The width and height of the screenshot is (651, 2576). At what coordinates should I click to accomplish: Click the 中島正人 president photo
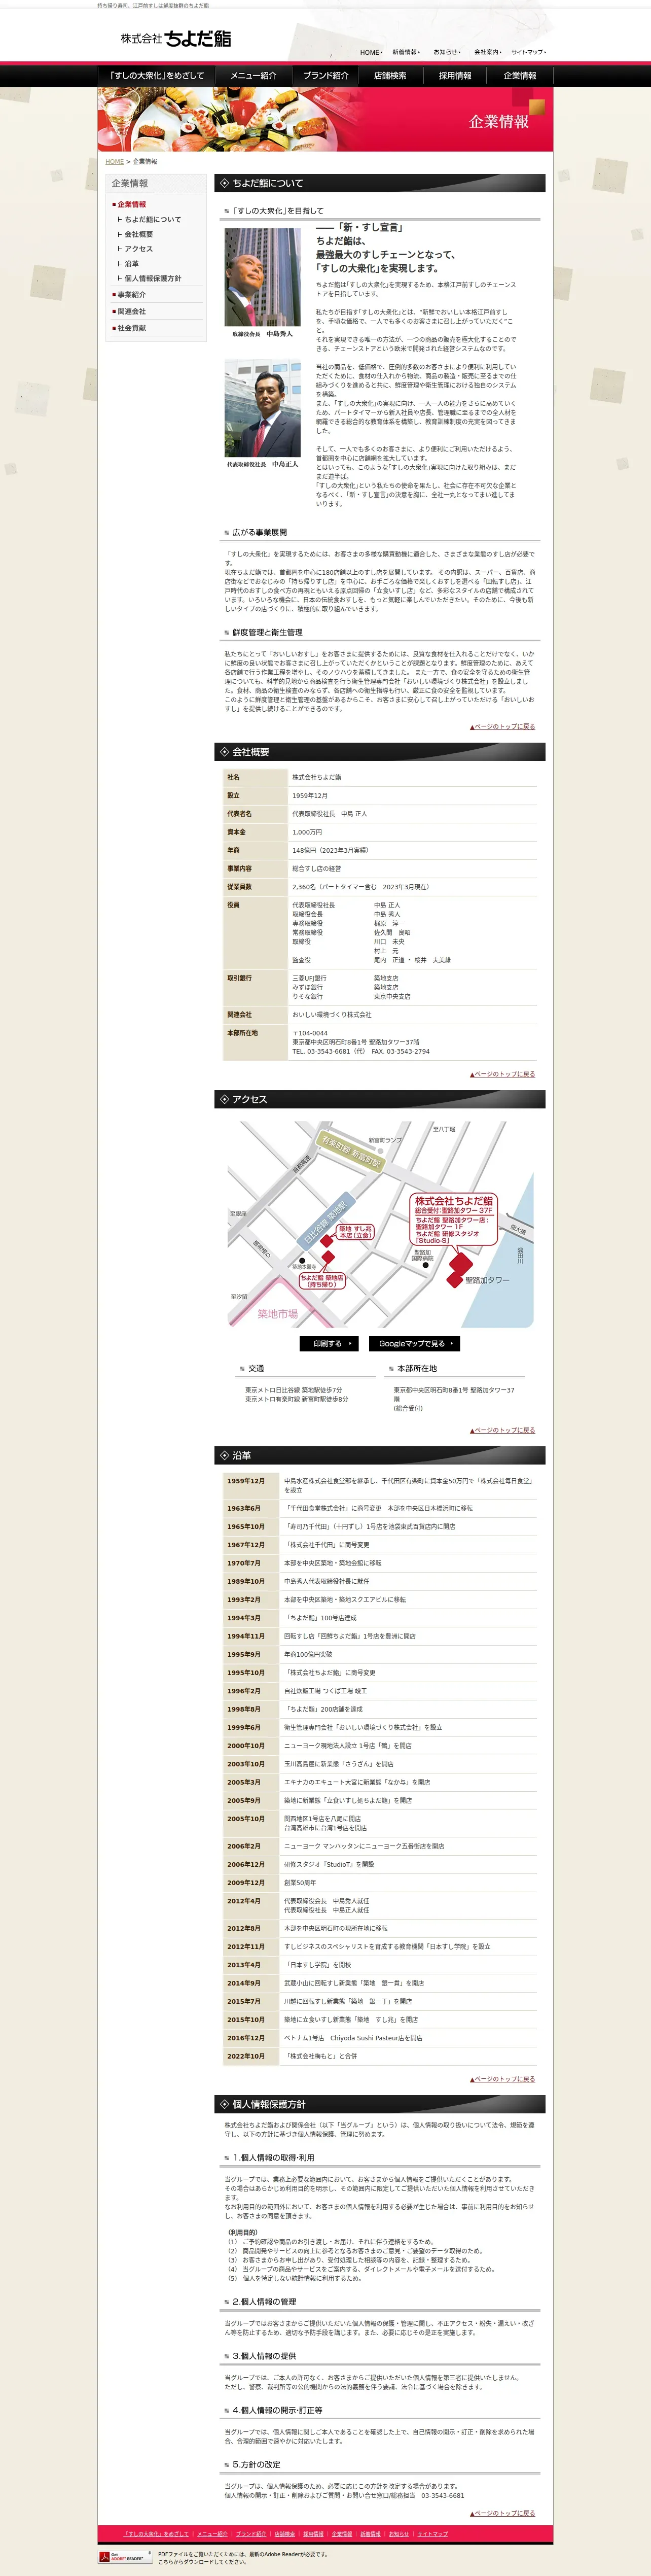(x=262, y=408)
